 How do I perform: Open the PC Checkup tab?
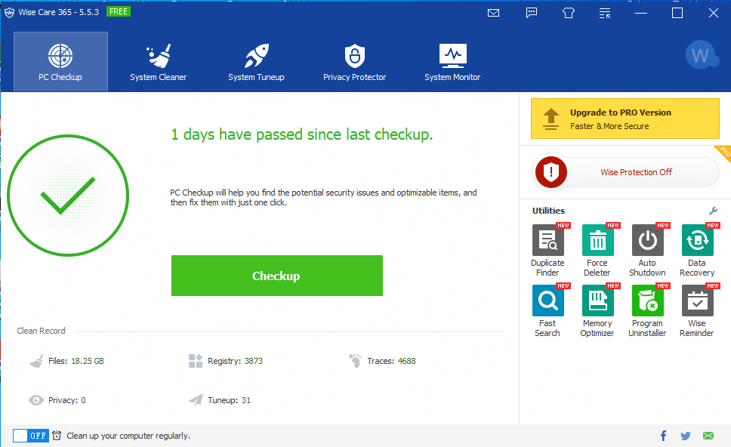60,61
